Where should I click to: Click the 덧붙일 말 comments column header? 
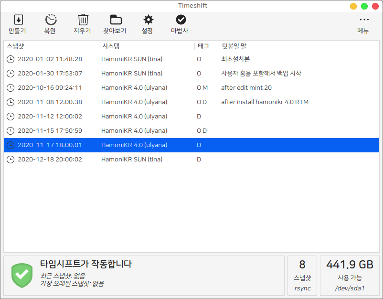[234, 46]
